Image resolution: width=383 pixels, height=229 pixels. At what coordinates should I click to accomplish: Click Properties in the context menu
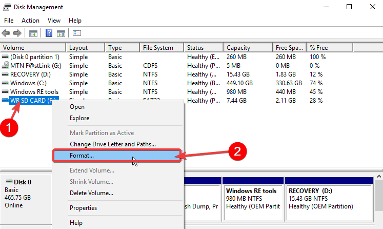pyautogui.click(x=83, y=208)
